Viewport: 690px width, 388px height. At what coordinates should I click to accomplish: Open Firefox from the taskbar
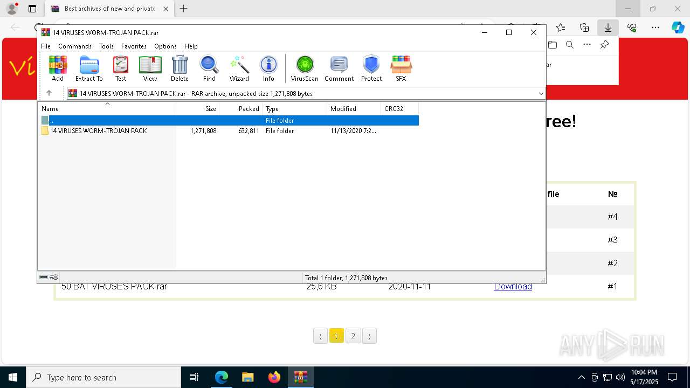(274, 377)
